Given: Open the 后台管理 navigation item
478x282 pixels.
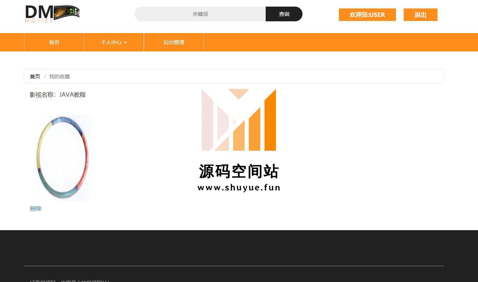Looking at the screenshot, I should click(x=174, y=42).
